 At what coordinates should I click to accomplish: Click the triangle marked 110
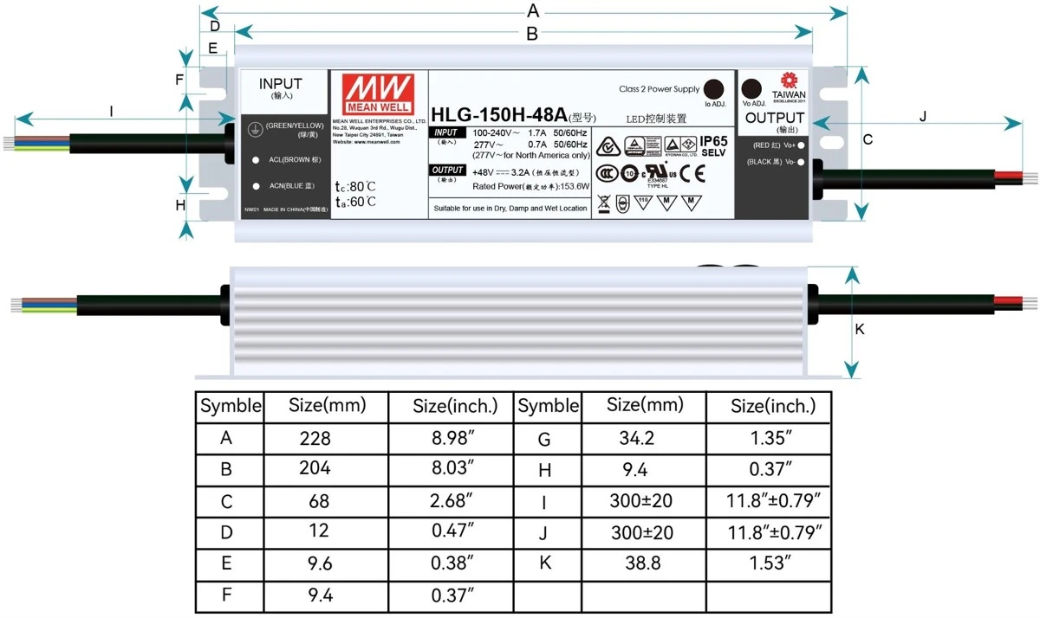(x=643, y=202)
